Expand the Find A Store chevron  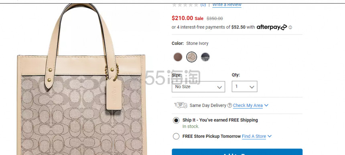270,136
